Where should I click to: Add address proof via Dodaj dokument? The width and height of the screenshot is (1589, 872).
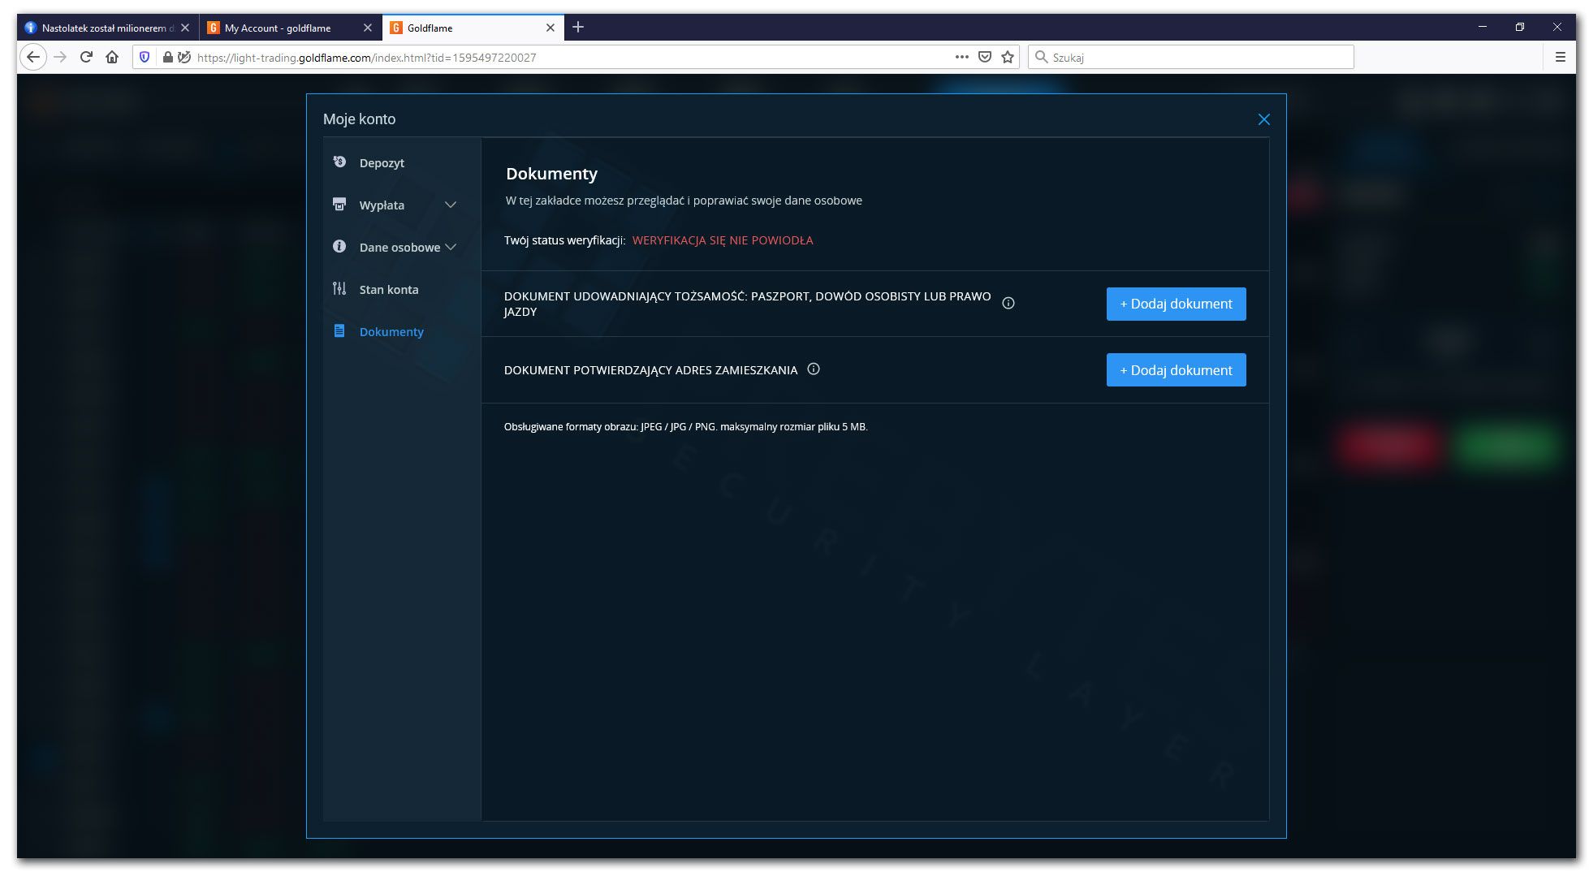1176,370
